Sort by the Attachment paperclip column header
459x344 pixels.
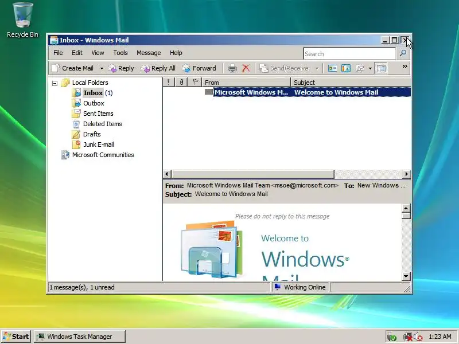[181, 83]
